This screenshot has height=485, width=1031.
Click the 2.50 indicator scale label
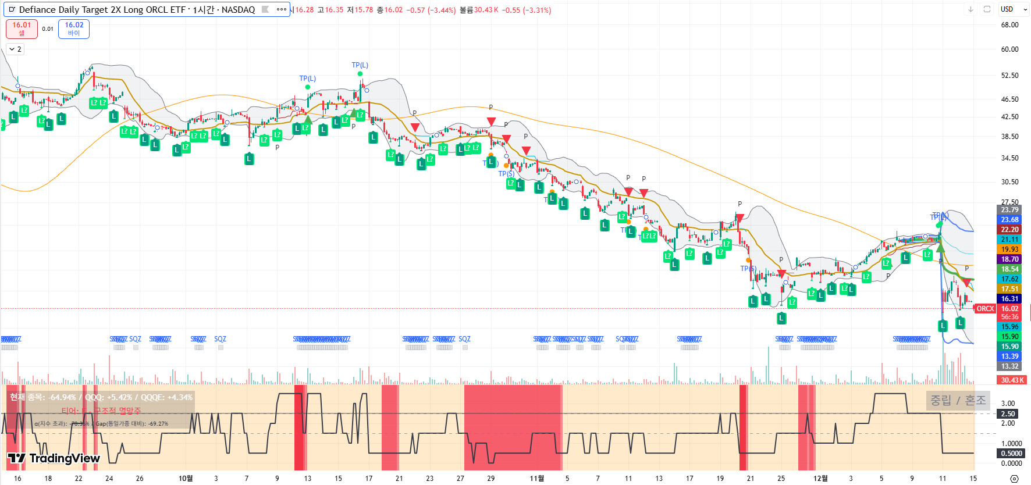pyautogui.click(x=1008, y=414)
